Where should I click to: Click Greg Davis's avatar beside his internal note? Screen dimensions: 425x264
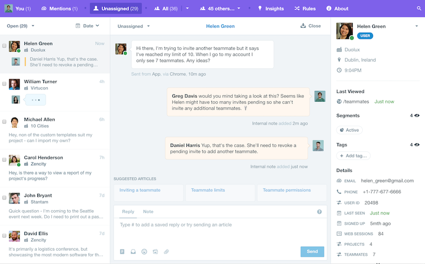[320, 96]
